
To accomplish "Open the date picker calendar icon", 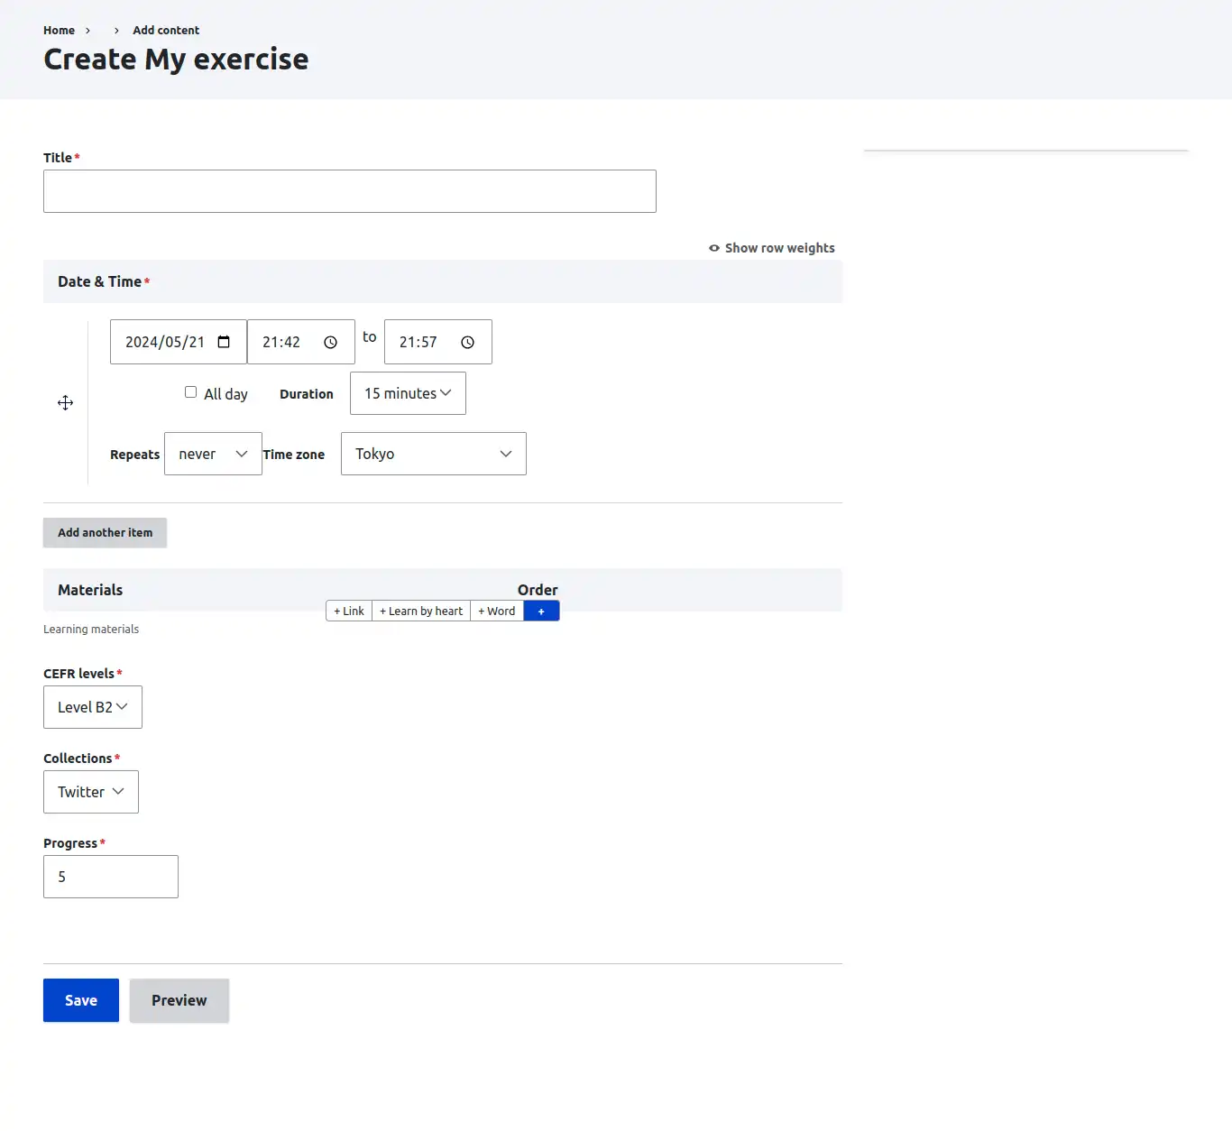I will tap(224, 342).
